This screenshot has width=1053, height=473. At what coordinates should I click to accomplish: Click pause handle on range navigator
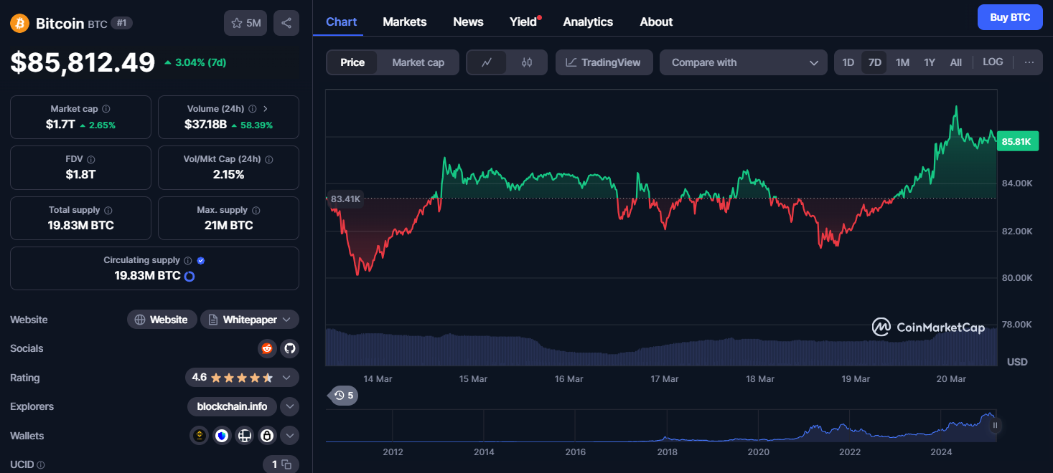pyautogui.click(x=995, y=425)
